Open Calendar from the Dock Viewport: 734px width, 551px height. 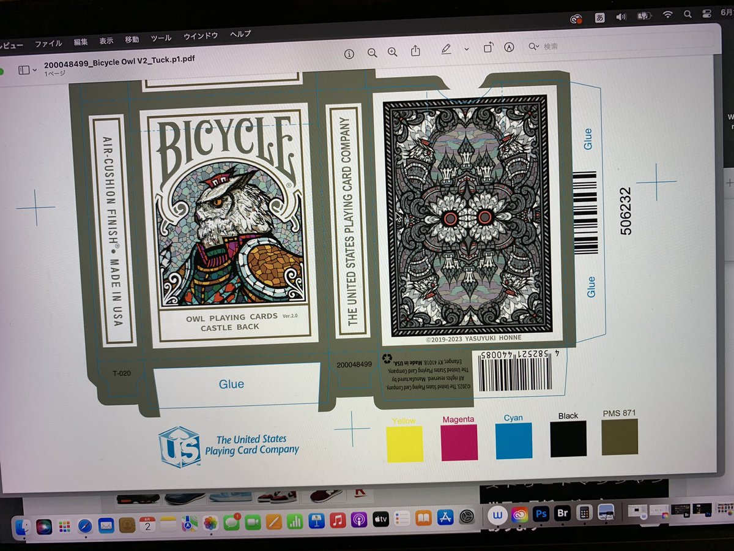[147, 524]
